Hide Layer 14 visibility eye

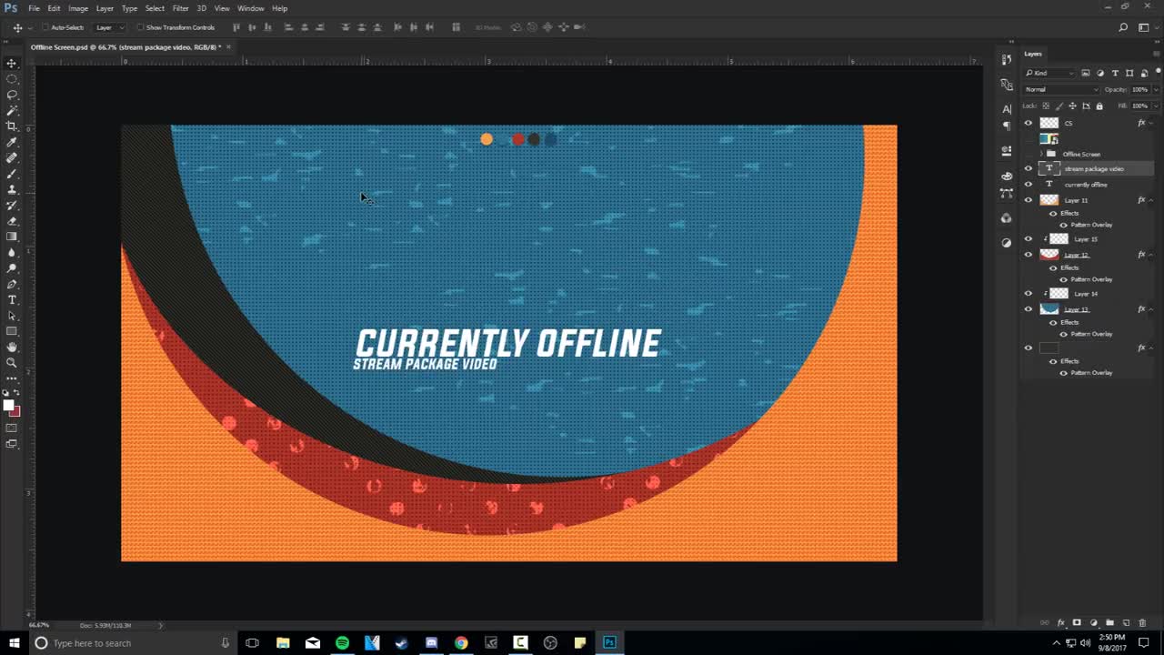(x=1029, y=294)
